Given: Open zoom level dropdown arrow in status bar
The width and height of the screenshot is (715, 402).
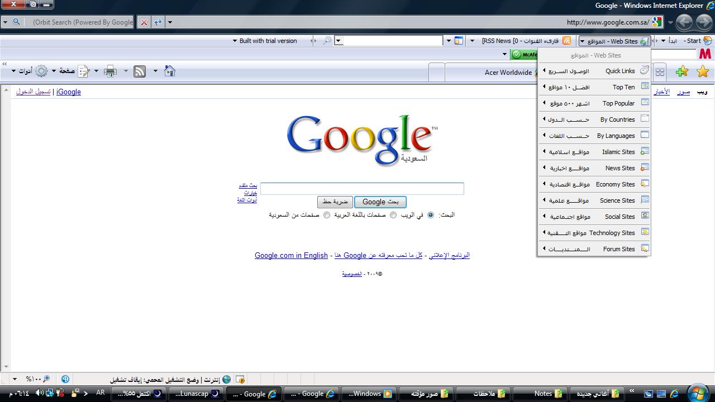Looking at the screenshot, I should (x=15, y=379).
